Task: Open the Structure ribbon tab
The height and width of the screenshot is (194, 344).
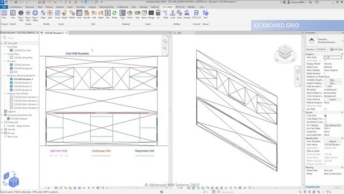Action: point(30,7)
